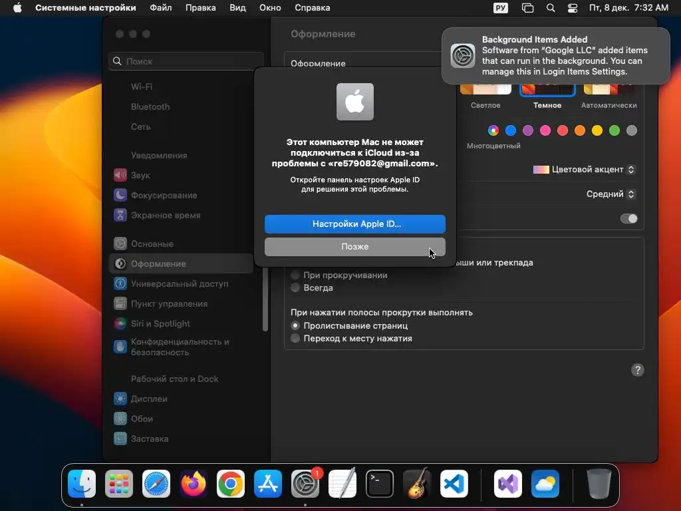Launch Safari from the Dock

tap(156, 484)
